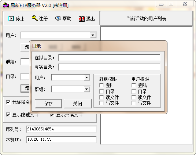
Task: Open 帮助 toolbar label
Action: 67,18
